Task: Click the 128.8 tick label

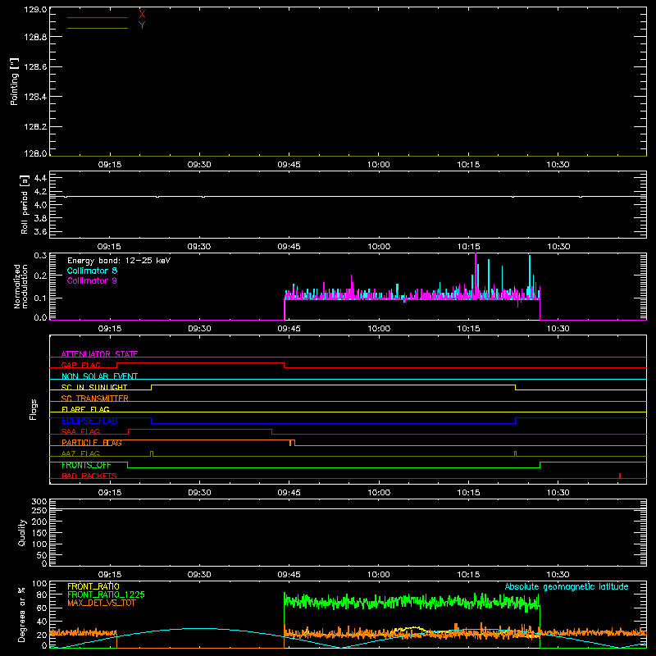Action: coord(35,37)
